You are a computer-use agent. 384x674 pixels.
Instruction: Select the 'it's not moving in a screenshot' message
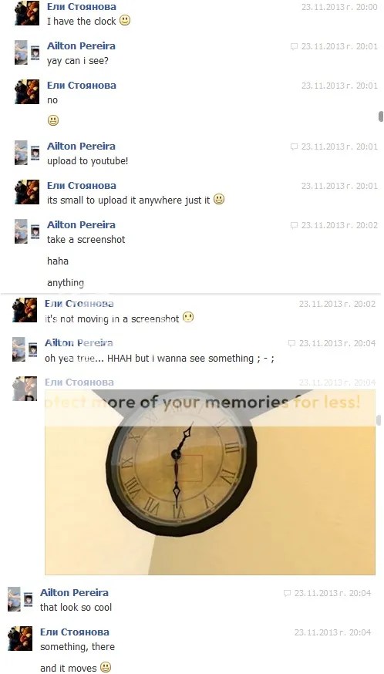coord(112,319)
